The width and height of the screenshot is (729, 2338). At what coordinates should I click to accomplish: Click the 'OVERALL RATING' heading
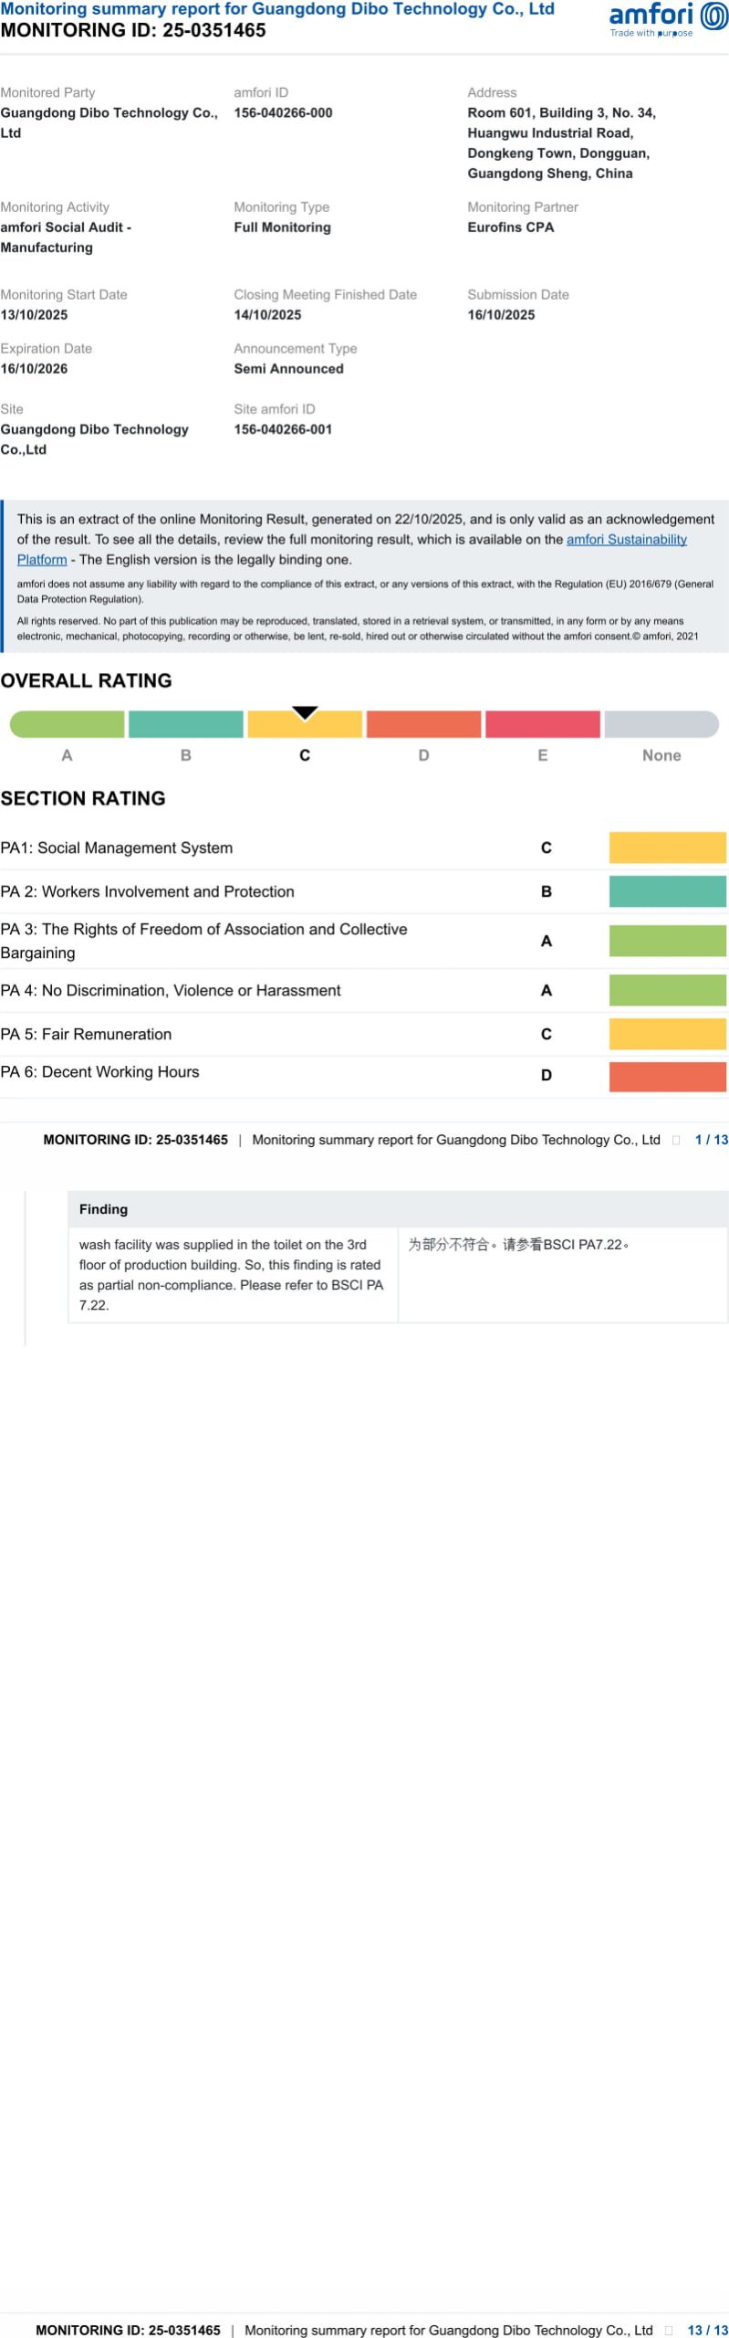pyautogui.click(x=86, y=680)
